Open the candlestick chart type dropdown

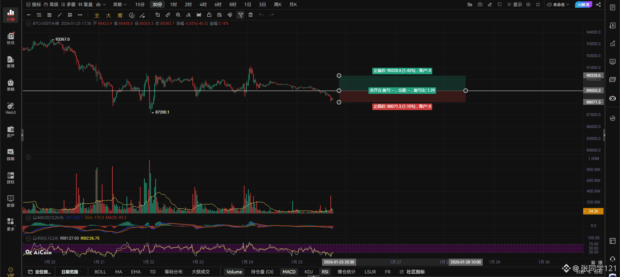[101, 5]
